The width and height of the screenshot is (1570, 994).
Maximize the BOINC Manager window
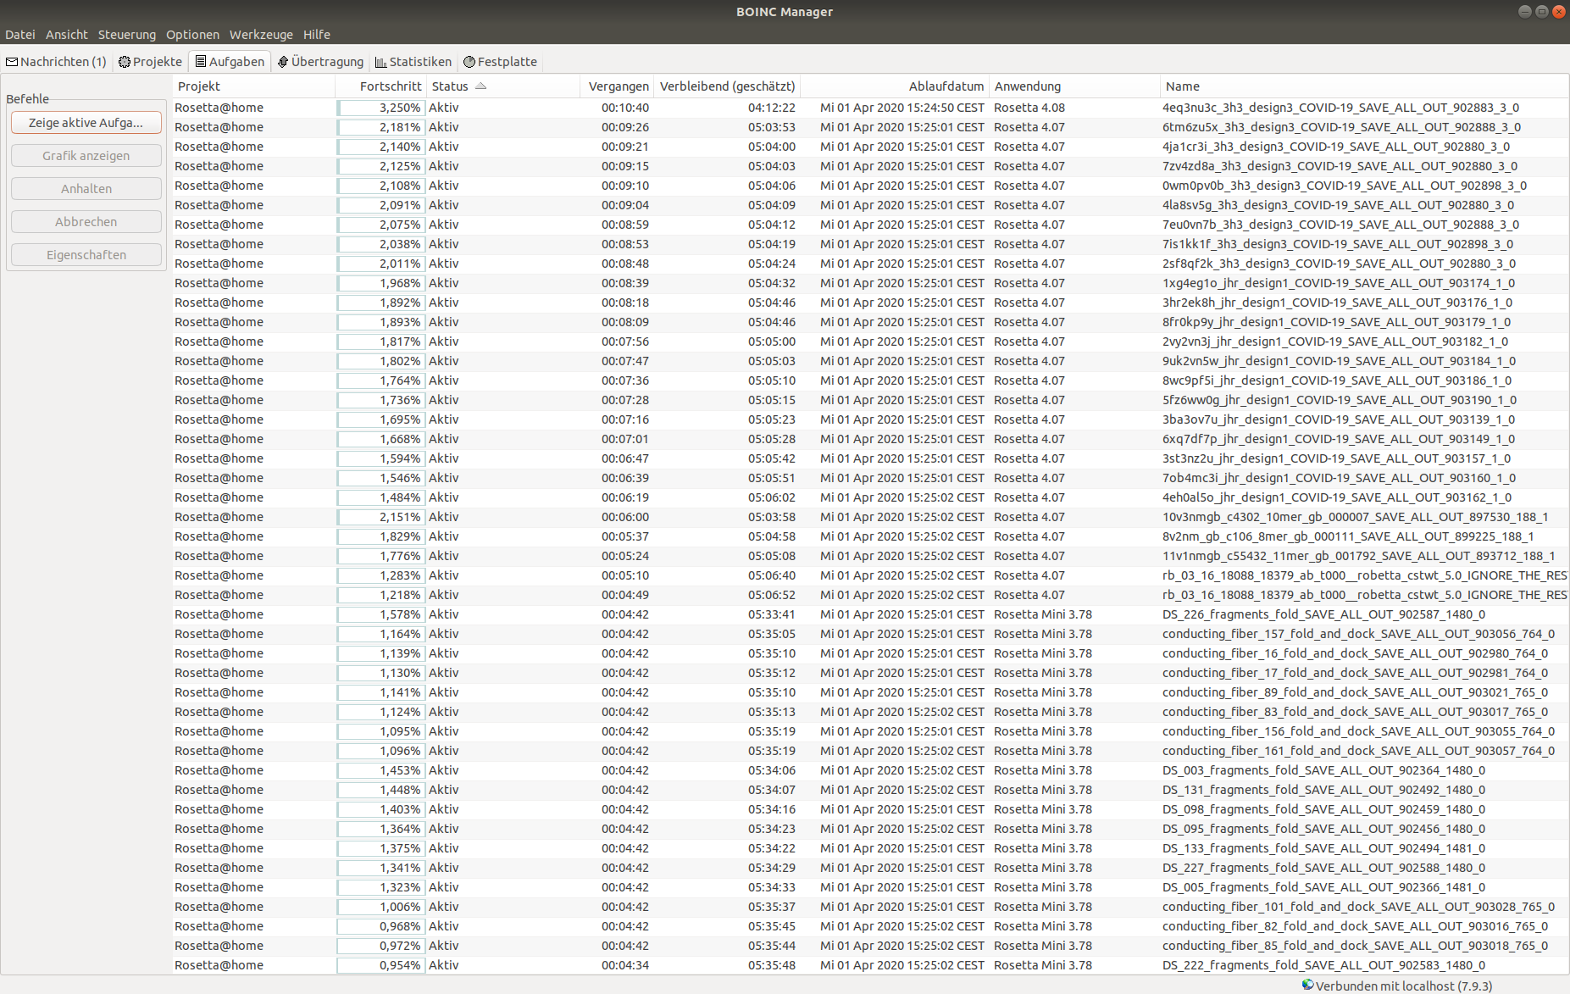(1542, 11)
